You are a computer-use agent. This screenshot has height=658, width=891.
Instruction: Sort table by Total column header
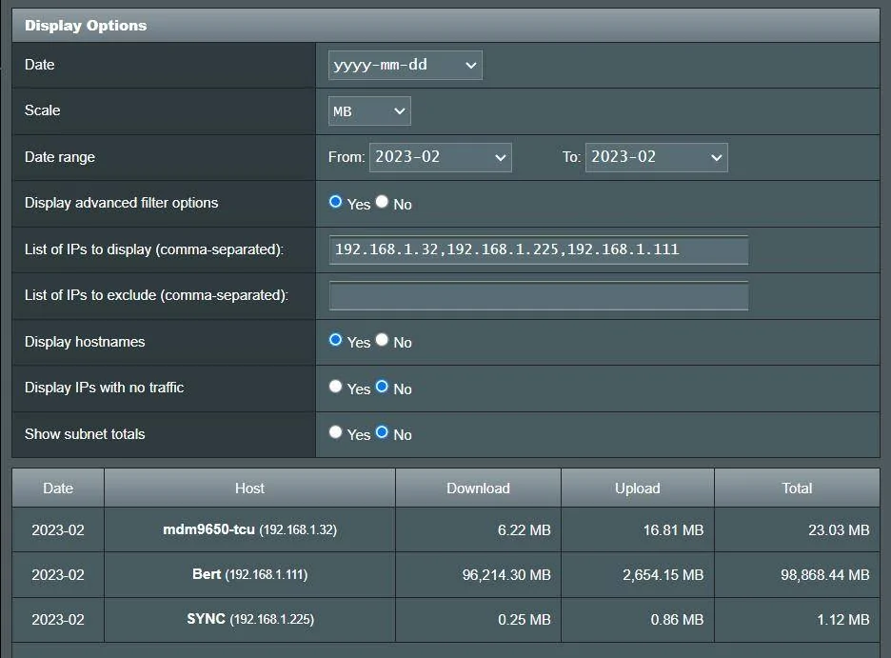coord(797,489)
